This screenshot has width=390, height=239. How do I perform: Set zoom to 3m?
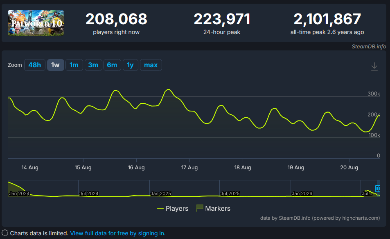[93, 65]
